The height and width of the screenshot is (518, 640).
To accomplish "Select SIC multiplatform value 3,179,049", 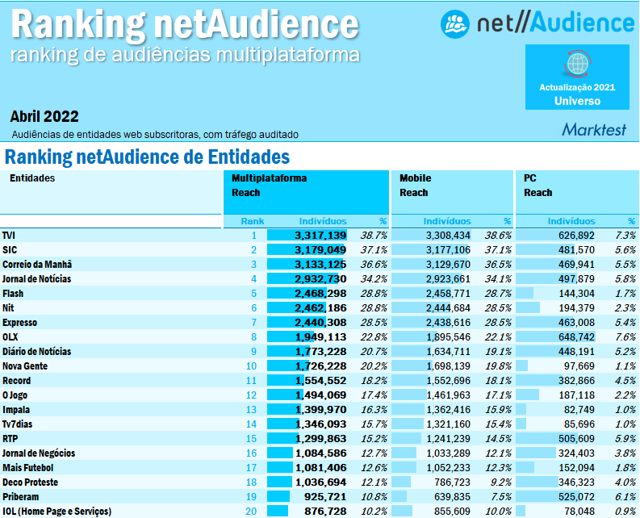I will [x=320, y=250].
